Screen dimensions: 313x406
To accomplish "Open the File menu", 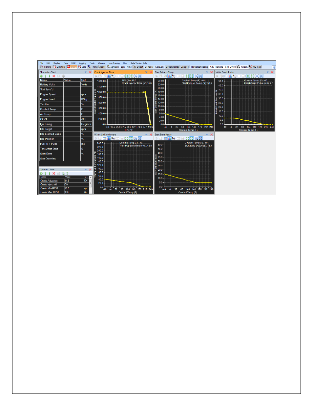I will pos(42,63).
